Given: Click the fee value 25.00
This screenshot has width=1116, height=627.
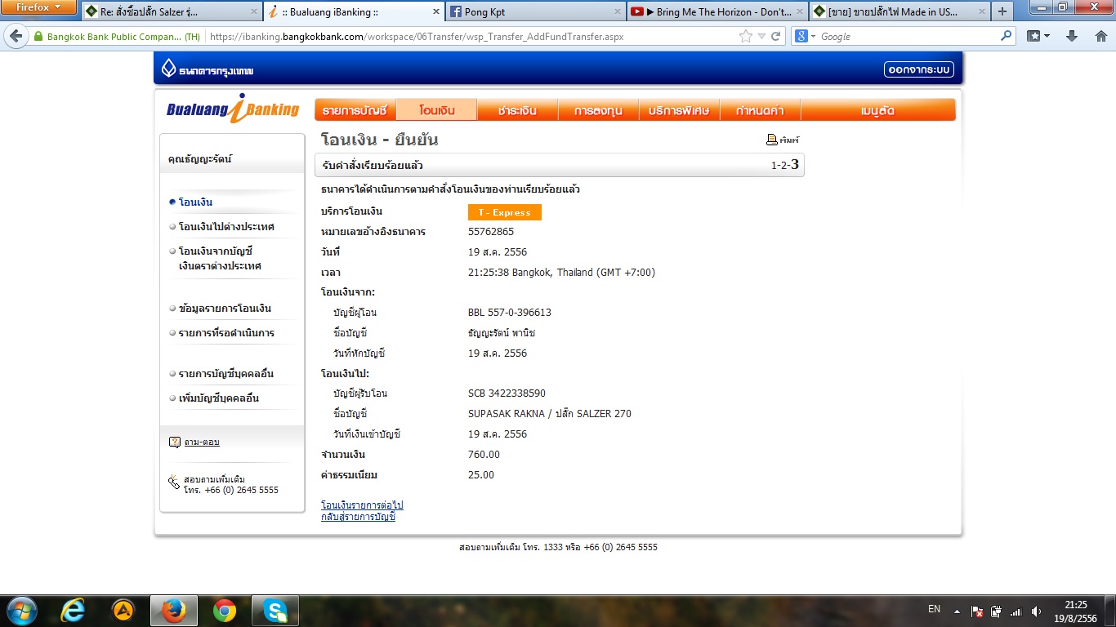Looking at the screenshot, I should click(481, 475).
